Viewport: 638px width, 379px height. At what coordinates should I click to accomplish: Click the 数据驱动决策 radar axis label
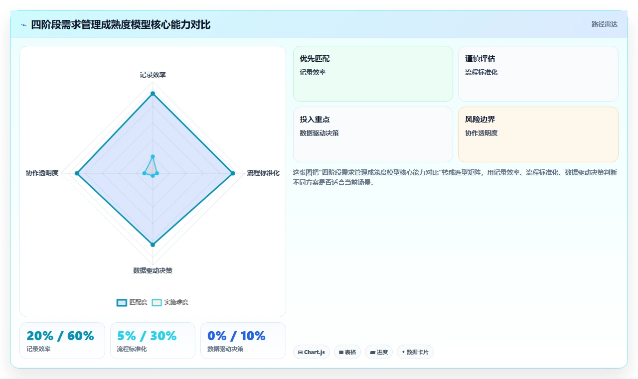[x=153, y=270]
